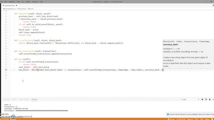Image resolution: width=214 pixels, height=120 pixels.
Task: Click the errors and warnings count in status bar
Action: (x=13, y=119)
